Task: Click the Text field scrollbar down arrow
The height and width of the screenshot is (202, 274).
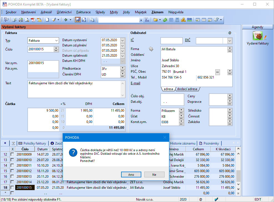Action: (122, 95)
